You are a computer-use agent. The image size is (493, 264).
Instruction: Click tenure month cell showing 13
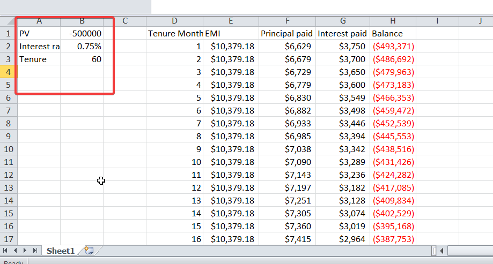[174, 201]
